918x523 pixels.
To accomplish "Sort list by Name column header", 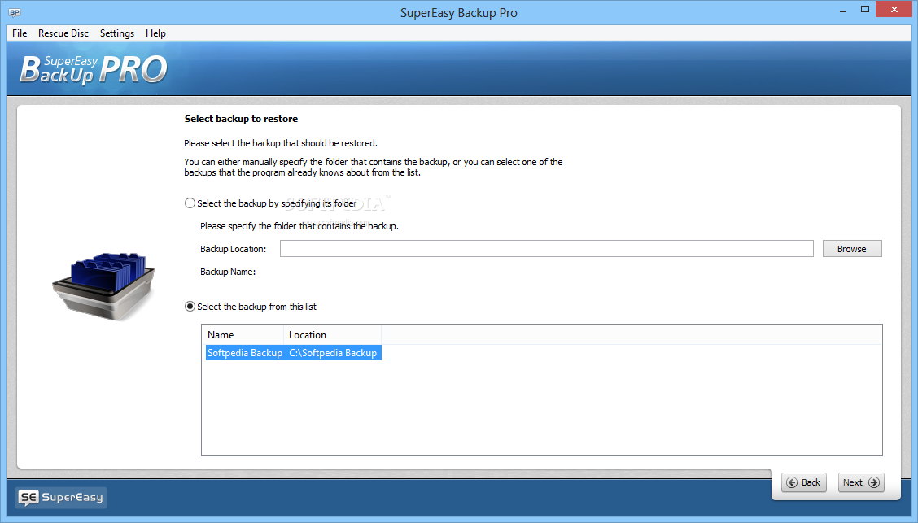I will tap(244, 335).
